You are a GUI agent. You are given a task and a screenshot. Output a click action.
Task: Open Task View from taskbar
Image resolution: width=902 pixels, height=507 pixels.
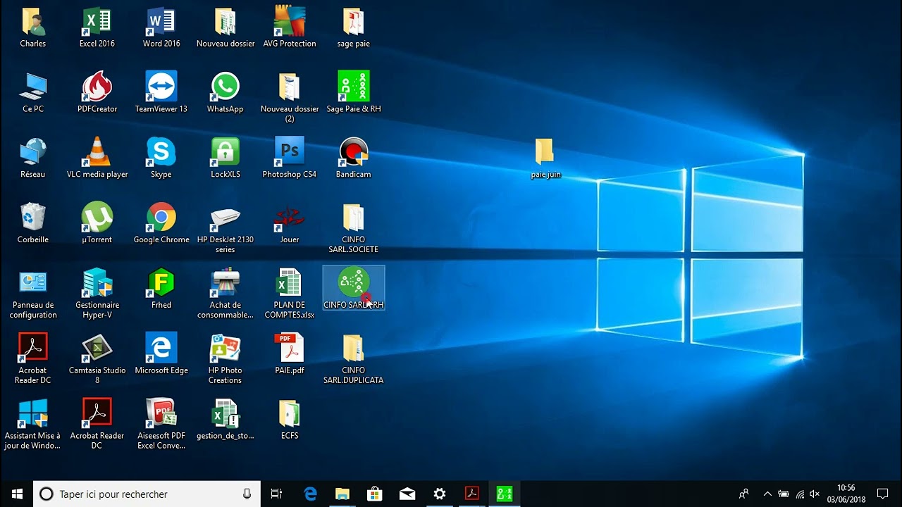point(277,494)
